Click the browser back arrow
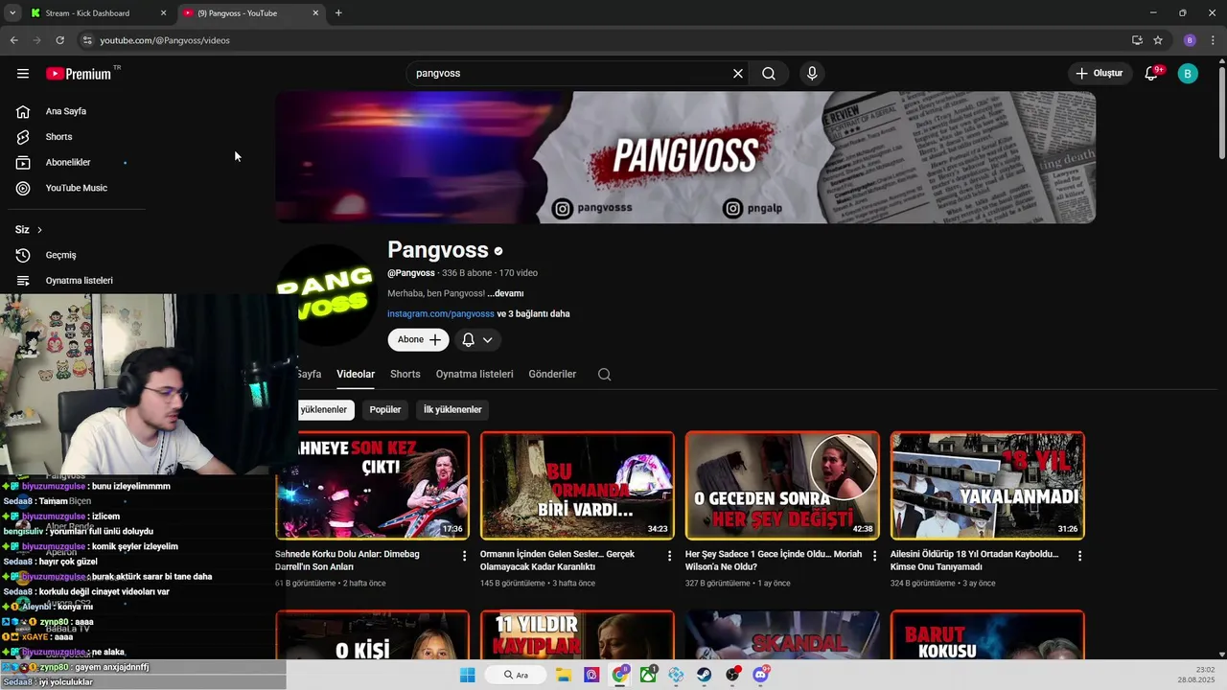Image resolution: width=1227 pixels, height=690 pixels. 14,40
